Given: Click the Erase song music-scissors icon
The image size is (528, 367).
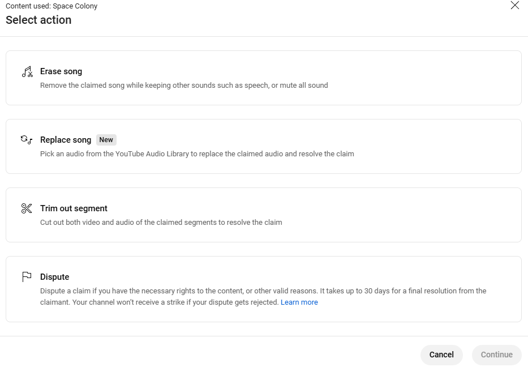Looking at the screenshot, I should tap(27, 72).
